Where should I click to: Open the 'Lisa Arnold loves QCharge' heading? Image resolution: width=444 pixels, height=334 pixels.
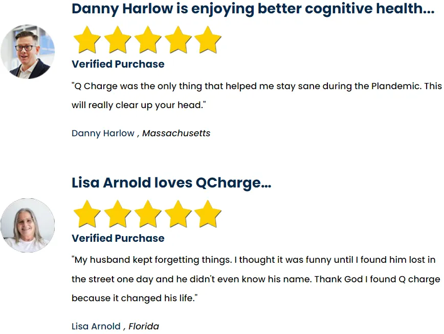(171, 183)
